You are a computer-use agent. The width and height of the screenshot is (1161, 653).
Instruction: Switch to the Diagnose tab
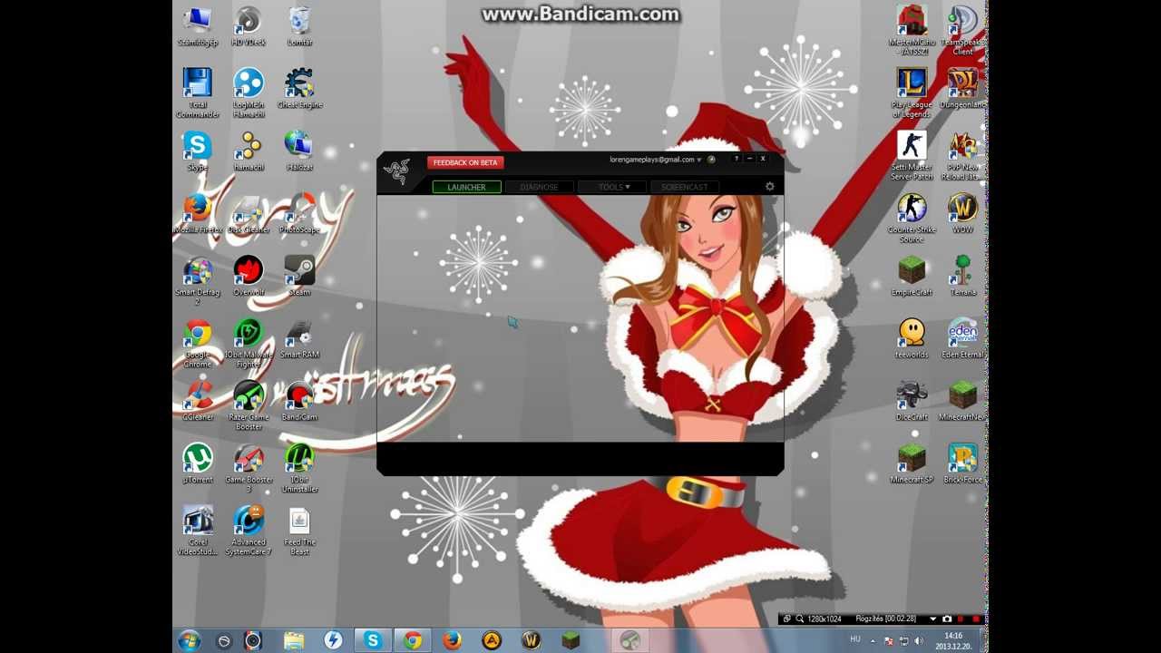point(539,187)
